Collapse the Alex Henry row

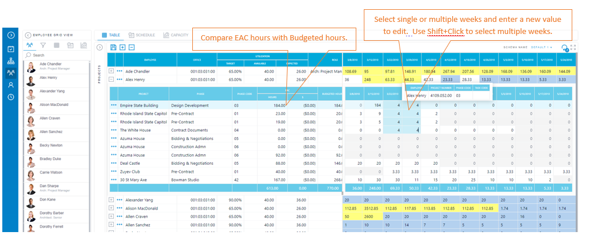tap(111, 79)
